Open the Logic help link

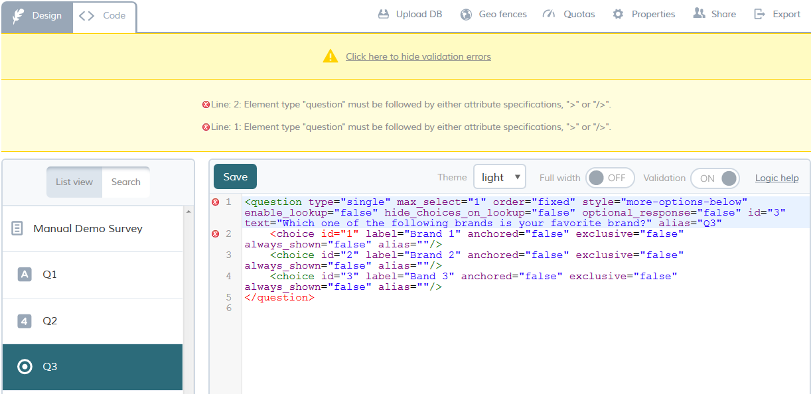777,178
